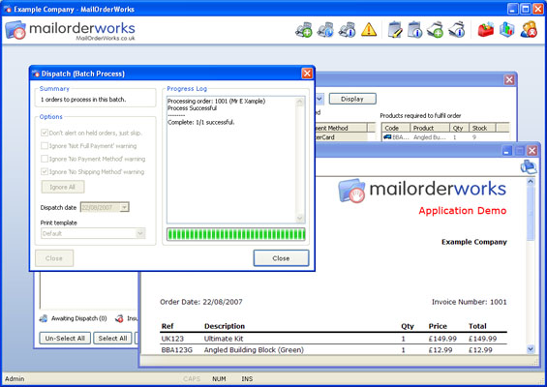Viewport: 547px width, 387px height.
Task: Click the Ignore All button
Action: (x=63, y=187)
